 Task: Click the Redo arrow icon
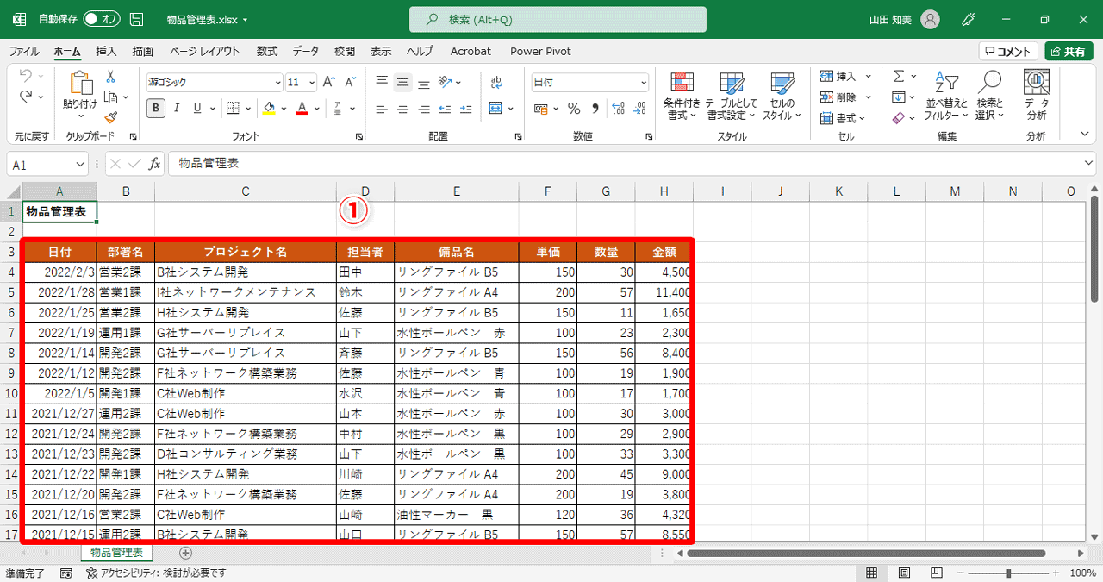point(26,97)
